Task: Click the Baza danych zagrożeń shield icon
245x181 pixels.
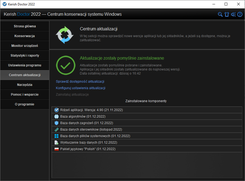Action: [x=56, y=123]
